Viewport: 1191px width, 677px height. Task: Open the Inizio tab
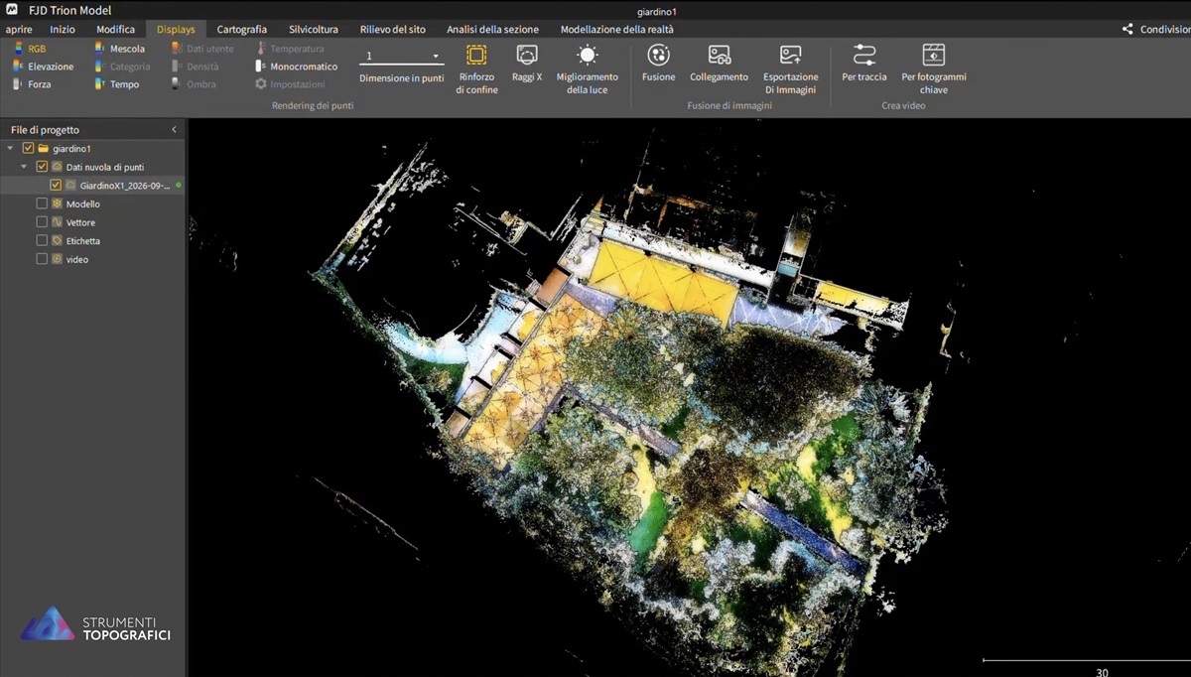[63, 29]
